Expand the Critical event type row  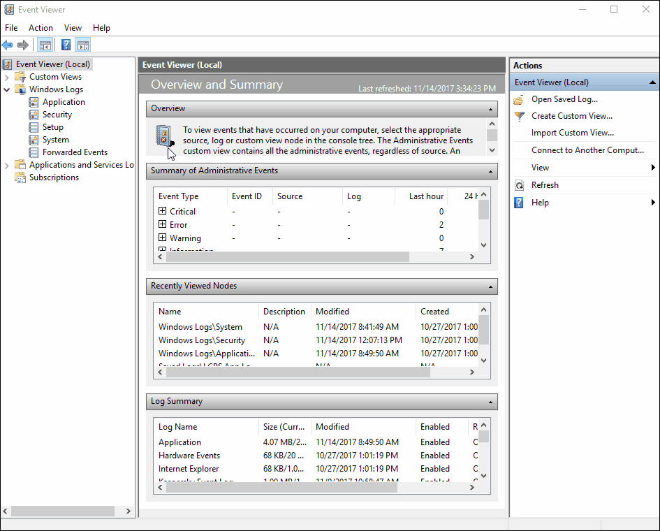(x=162, y=211)
